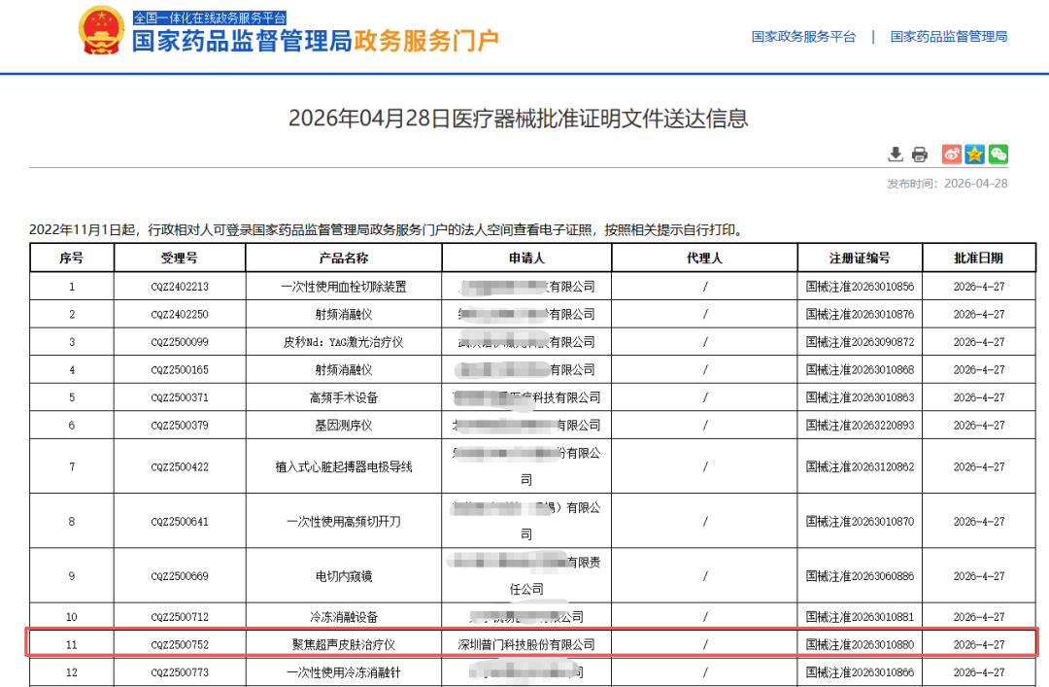Select cell 国械注准20263010880
Screen dimensions: 1049x687
(860, 645)
